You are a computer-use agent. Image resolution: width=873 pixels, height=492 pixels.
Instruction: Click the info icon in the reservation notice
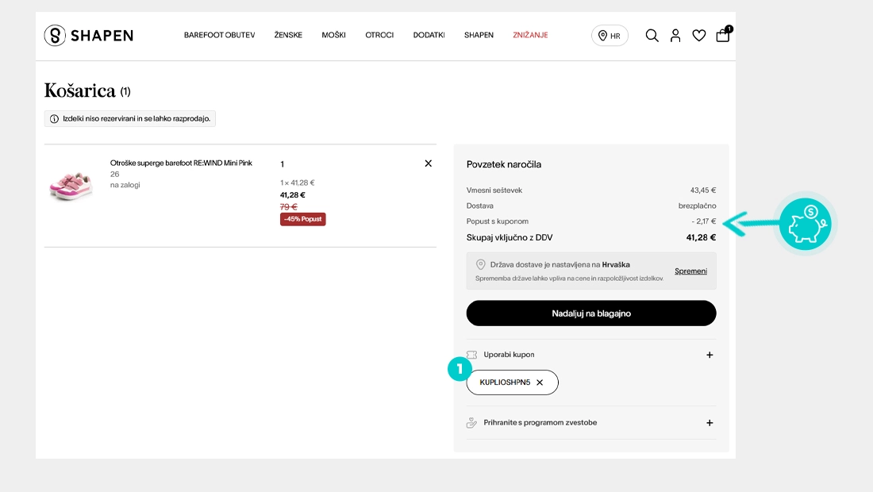54,118
